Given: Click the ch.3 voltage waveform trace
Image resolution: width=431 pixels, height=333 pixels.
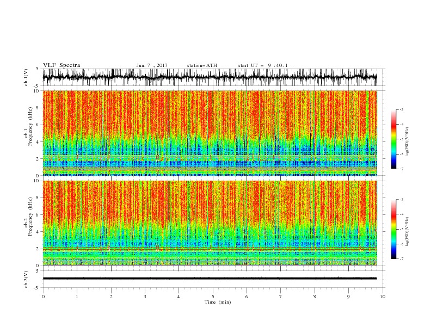Looking at the screenshot, I should tap(210, 279).
